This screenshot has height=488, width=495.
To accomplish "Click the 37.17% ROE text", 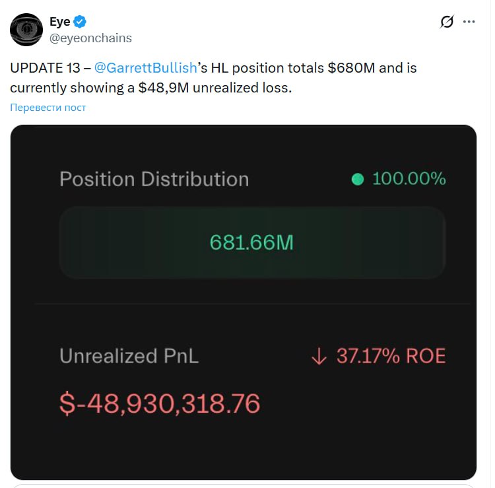I will click(x=391, y=357).
